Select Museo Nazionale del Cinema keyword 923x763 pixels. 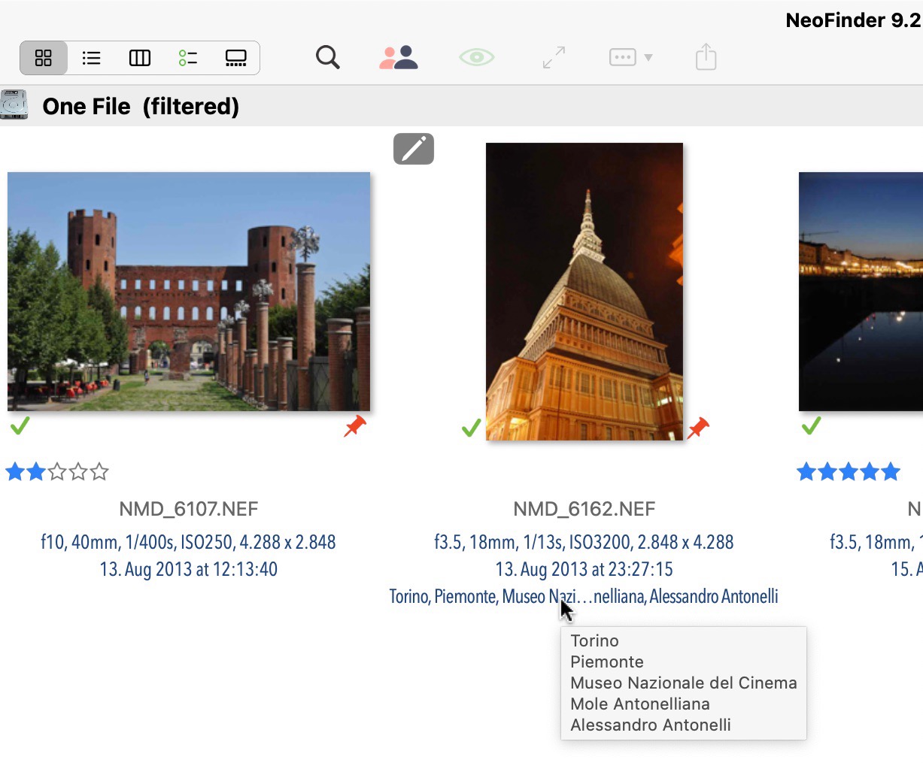683,683
